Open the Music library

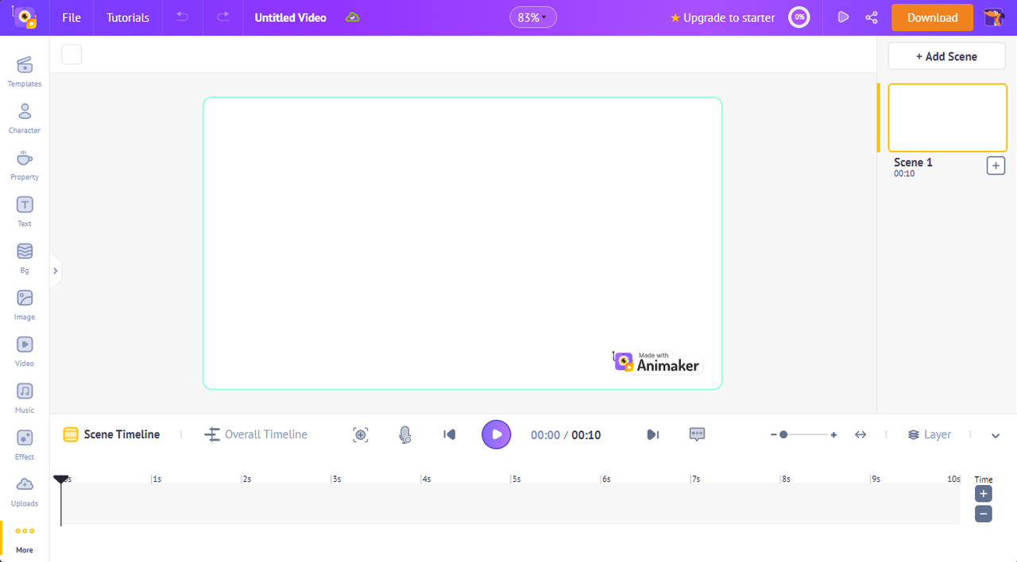pos(25,398)
